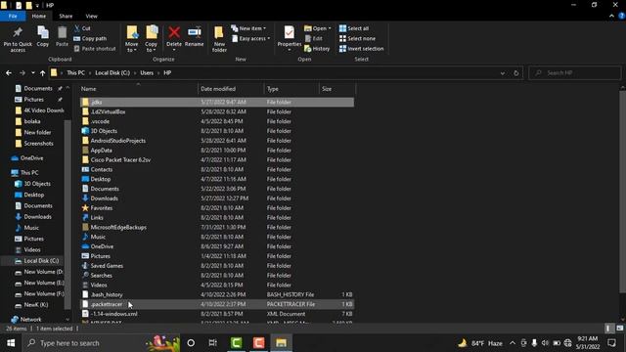The width and height of the screenshot is (626, 352).
Task: Open the taskbar clock and date
Action: [587, 343]
